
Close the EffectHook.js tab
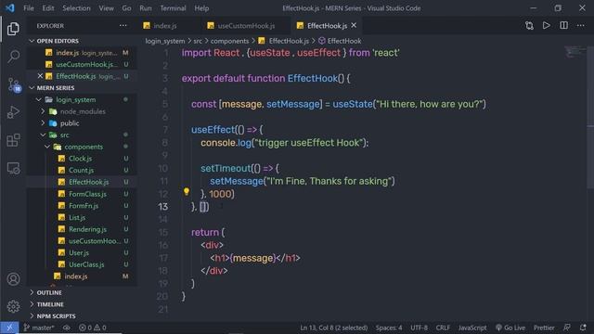point(354,25)
